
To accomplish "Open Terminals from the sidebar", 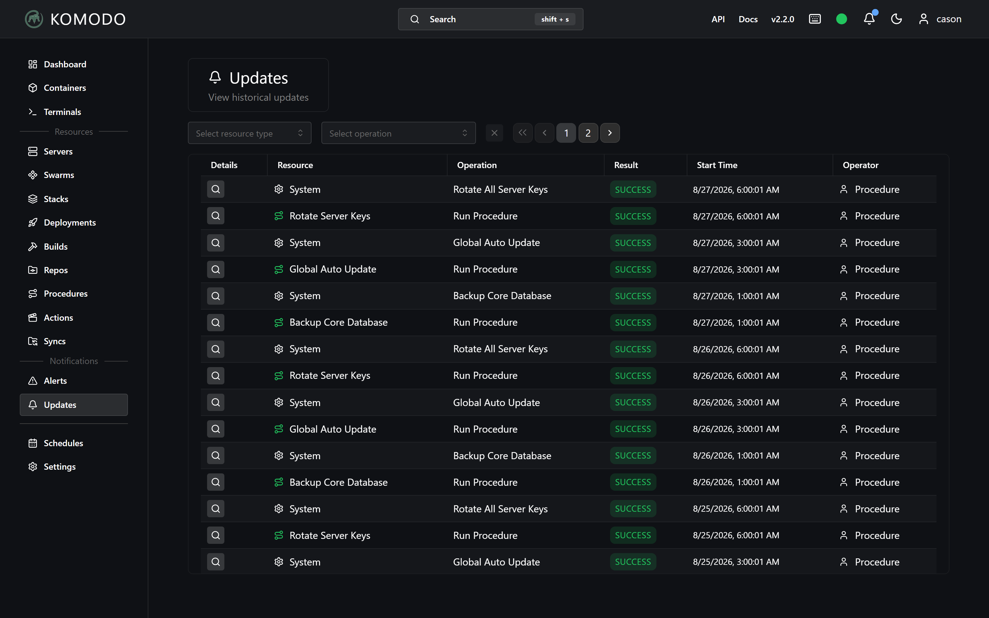I will click(74, 112).
